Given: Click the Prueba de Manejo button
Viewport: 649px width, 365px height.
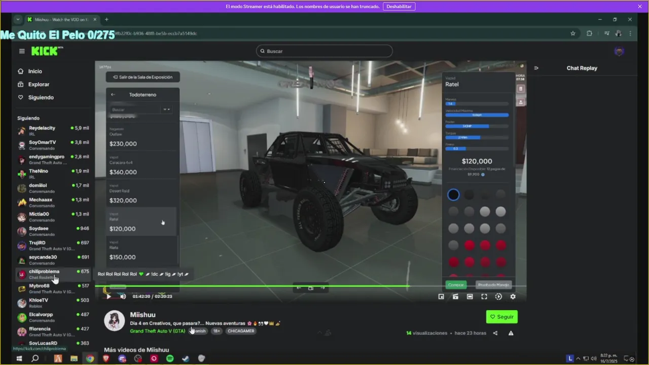Looking at the screenshot, I should coord(494,285).
